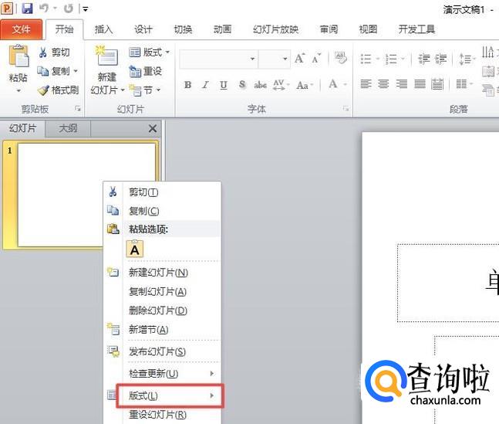This screenshot has width=499, height=424.
Task: Open the 开发工具 ribbon tab
Action: tap(416, 29)
